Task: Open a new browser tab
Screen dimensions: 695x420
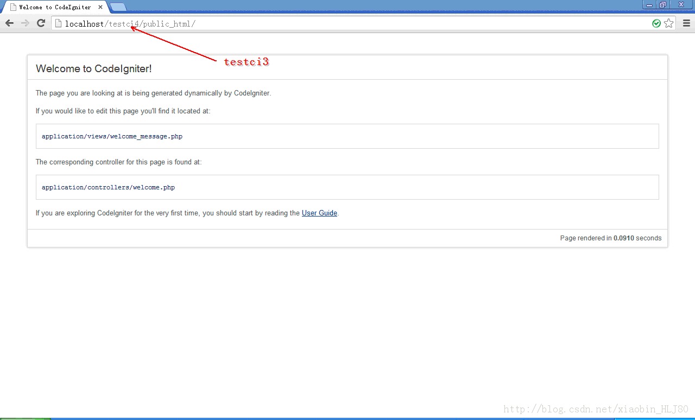Action: coord(118,8)
